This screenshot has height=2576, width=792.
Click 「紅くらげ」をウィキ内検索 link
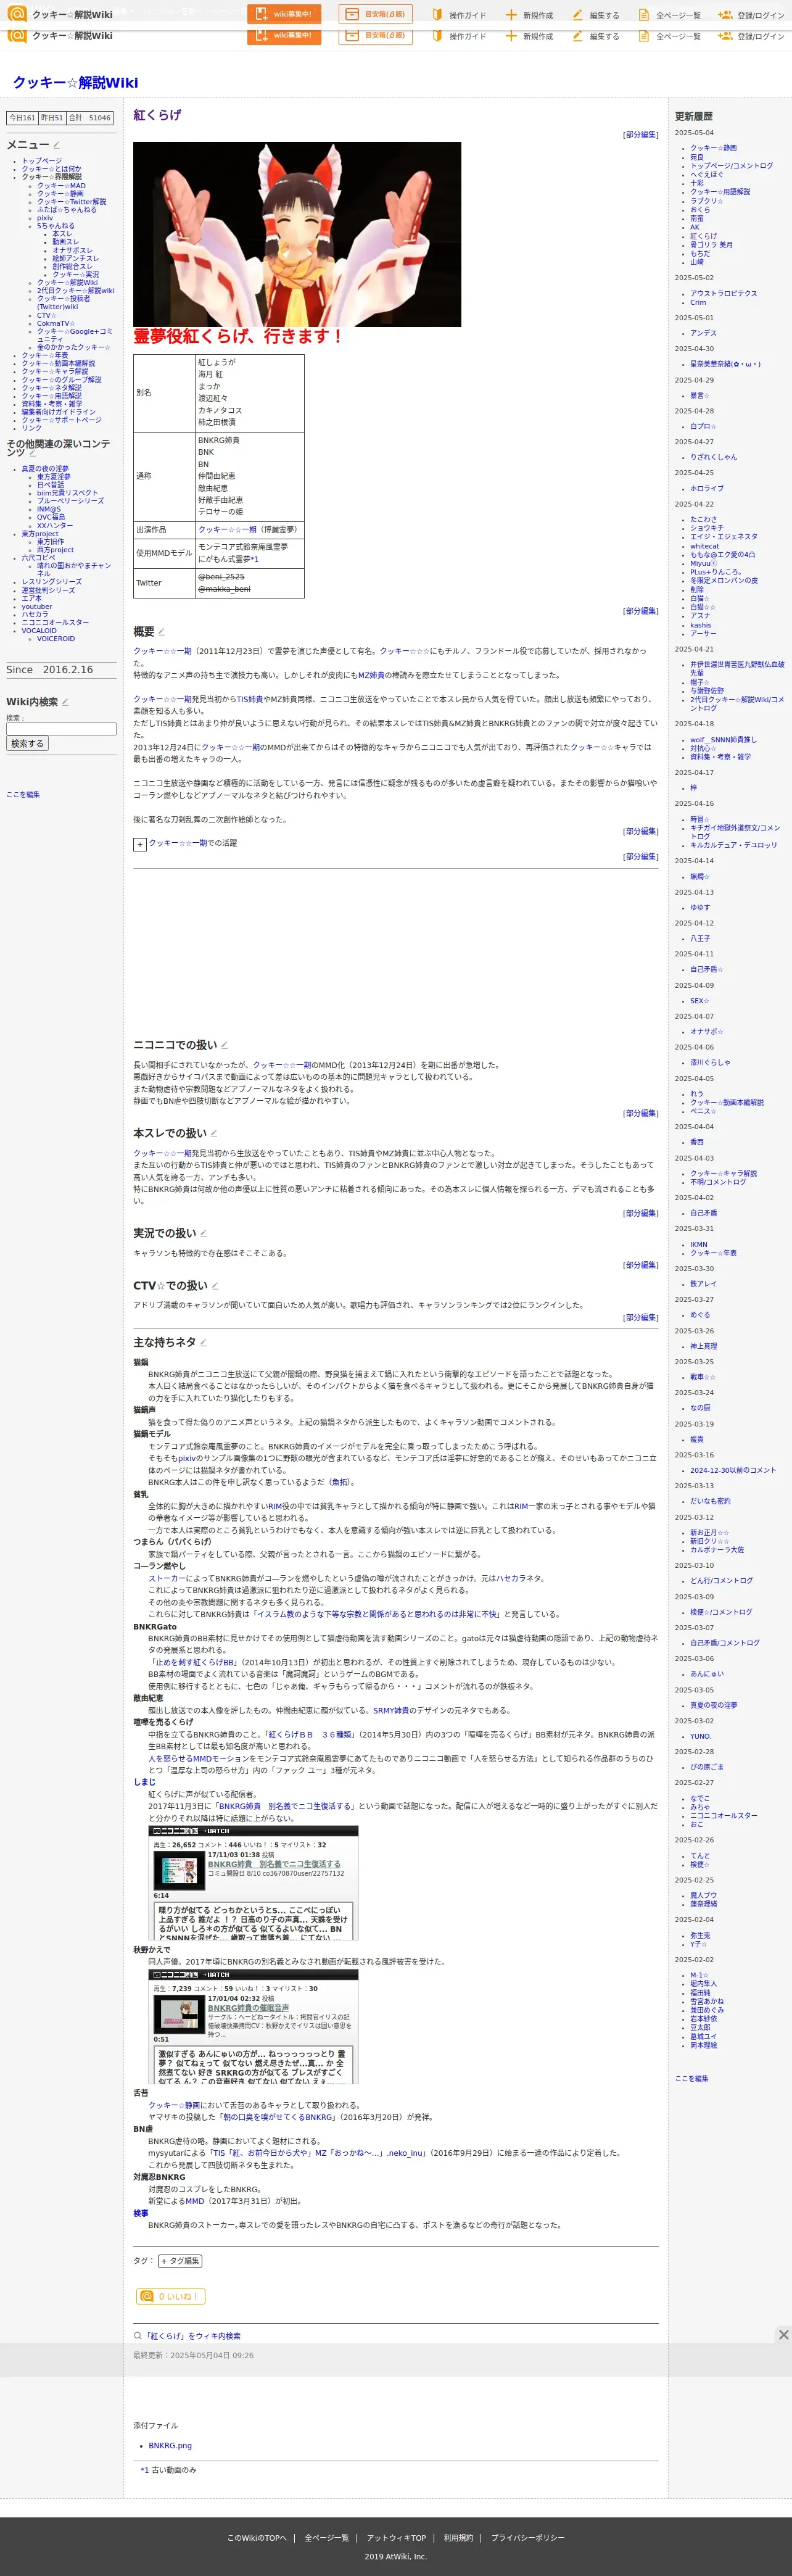point(193,2336)
